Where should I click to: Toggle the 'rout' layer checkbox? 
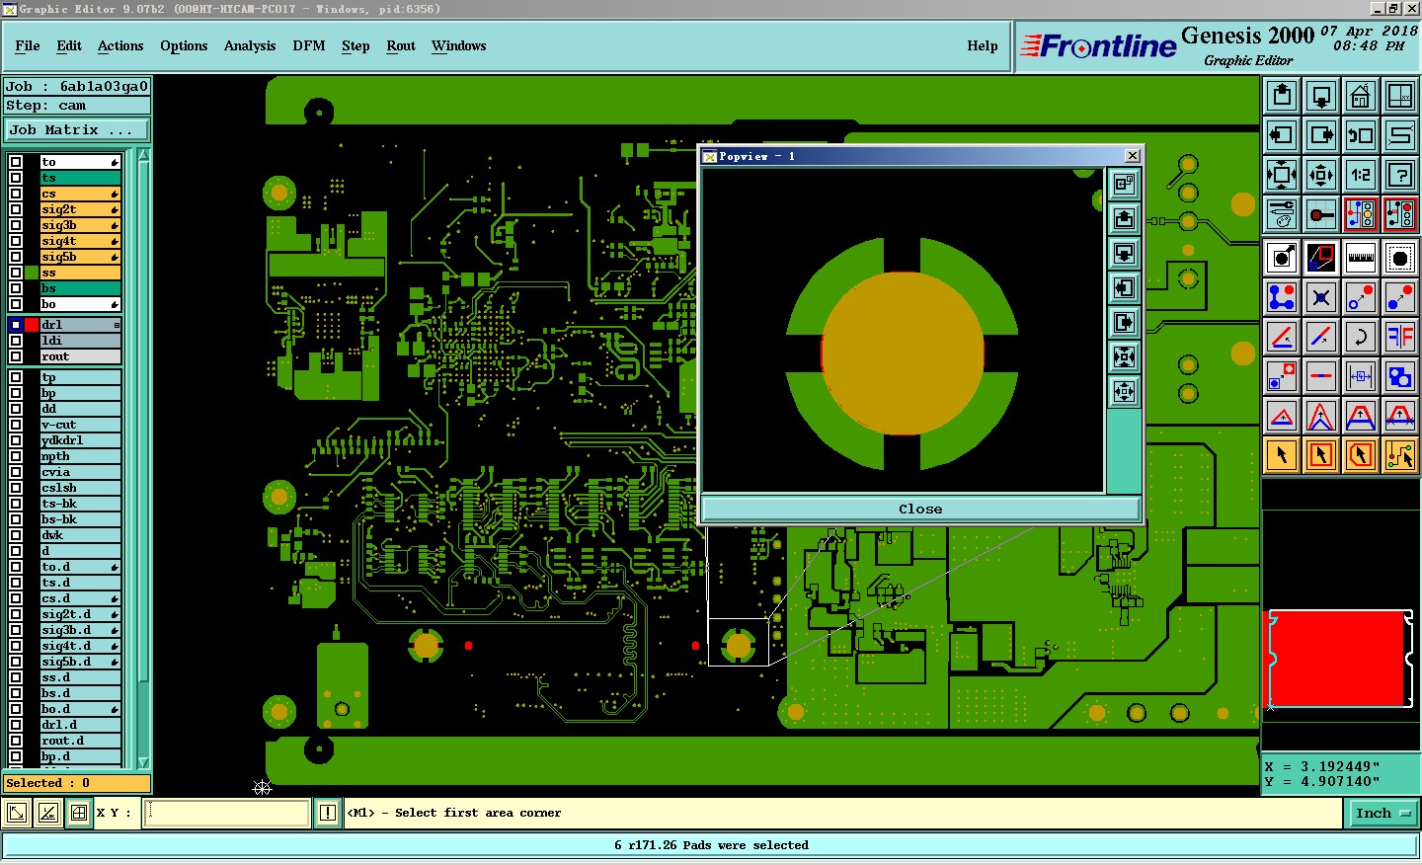point(16,356)
